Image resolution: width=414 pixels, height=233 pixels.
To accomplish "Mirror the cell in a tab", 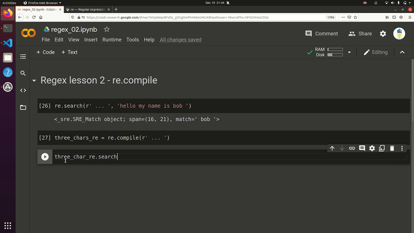I will tap(382, 148).
